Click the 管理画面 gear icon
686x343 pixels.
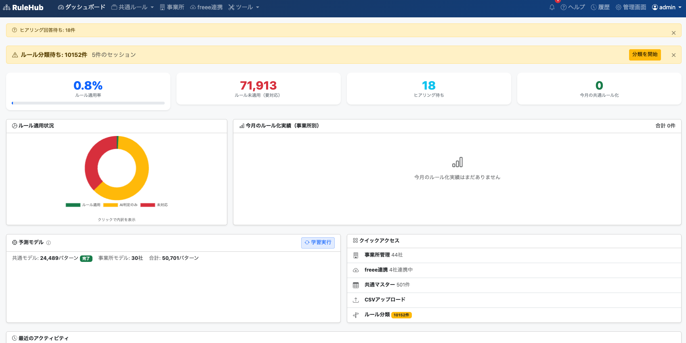point(619,7)
